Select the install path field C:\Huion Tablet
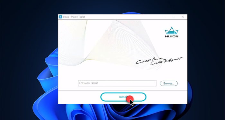 117,83
